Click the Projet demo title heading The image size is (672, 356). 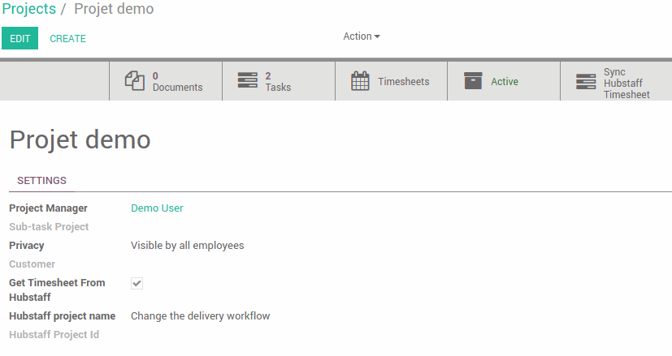pyautogui.click(x=80, y=140)
